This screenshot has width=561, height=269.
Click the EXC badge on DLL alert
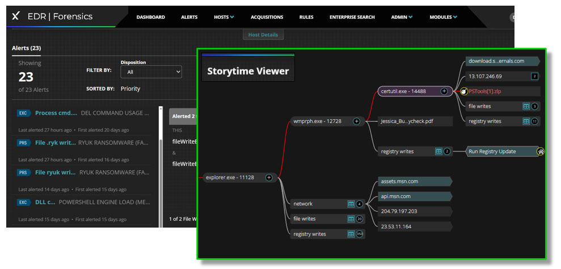point(23,203)
